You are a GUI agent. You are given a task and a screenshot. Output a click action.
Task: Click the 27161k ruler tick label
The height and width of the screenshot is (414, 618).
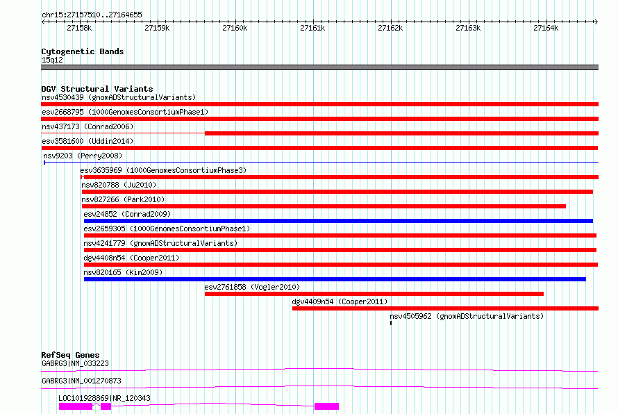point(312,28)
